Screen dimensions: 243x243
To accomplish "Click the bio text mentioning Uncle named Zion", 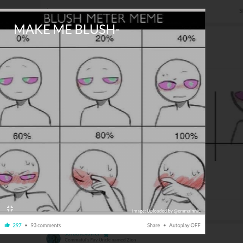I will (100, 240).
